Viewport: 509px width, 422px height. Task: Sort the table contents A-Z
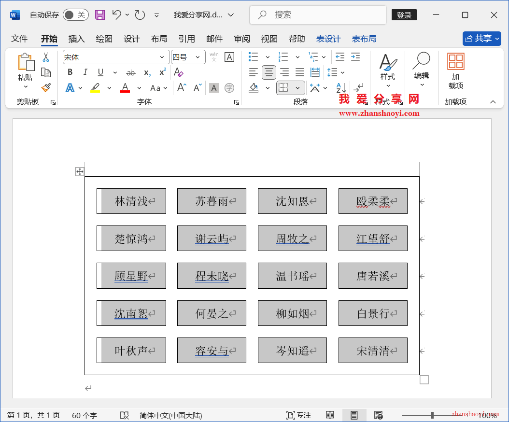click(x=341, y=88)
